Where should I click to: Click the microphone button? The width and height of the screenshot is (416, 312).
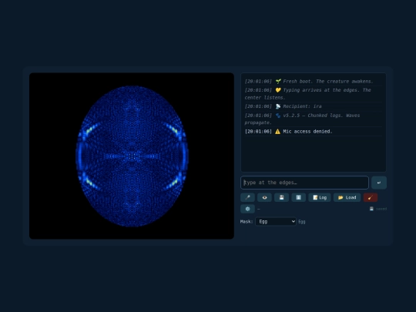(247, 197)
